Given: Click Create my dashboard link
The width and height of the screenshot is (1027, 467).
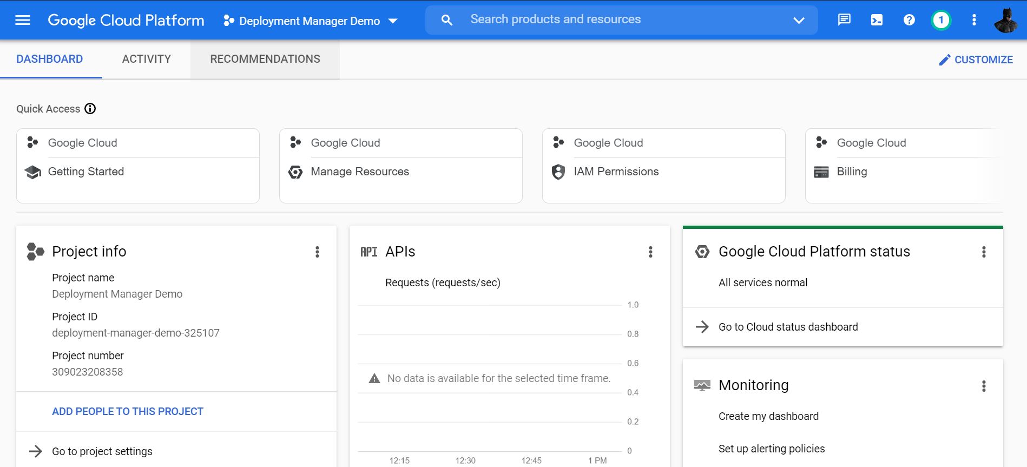Looking at the screenshot, I should [768, 416].
